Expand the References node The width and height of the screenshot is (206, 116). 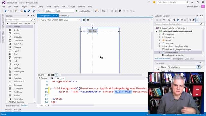click(x=159, y=37)
